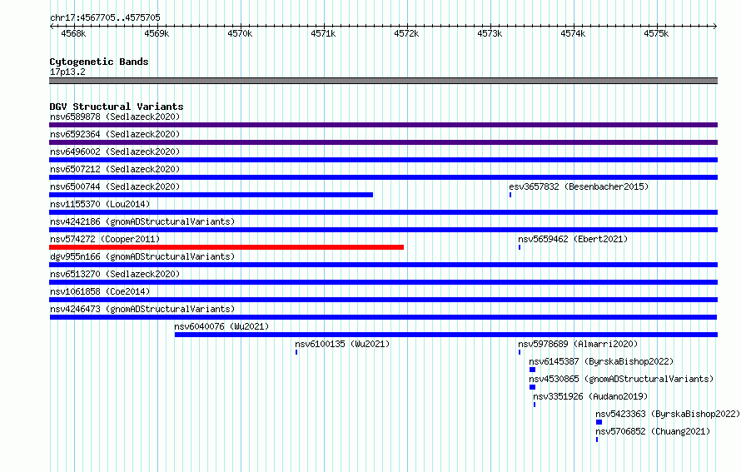The height and width of the screenshot is (472, 741).
Task: Click the 4574k ruler position
Action: coord(573,33)
